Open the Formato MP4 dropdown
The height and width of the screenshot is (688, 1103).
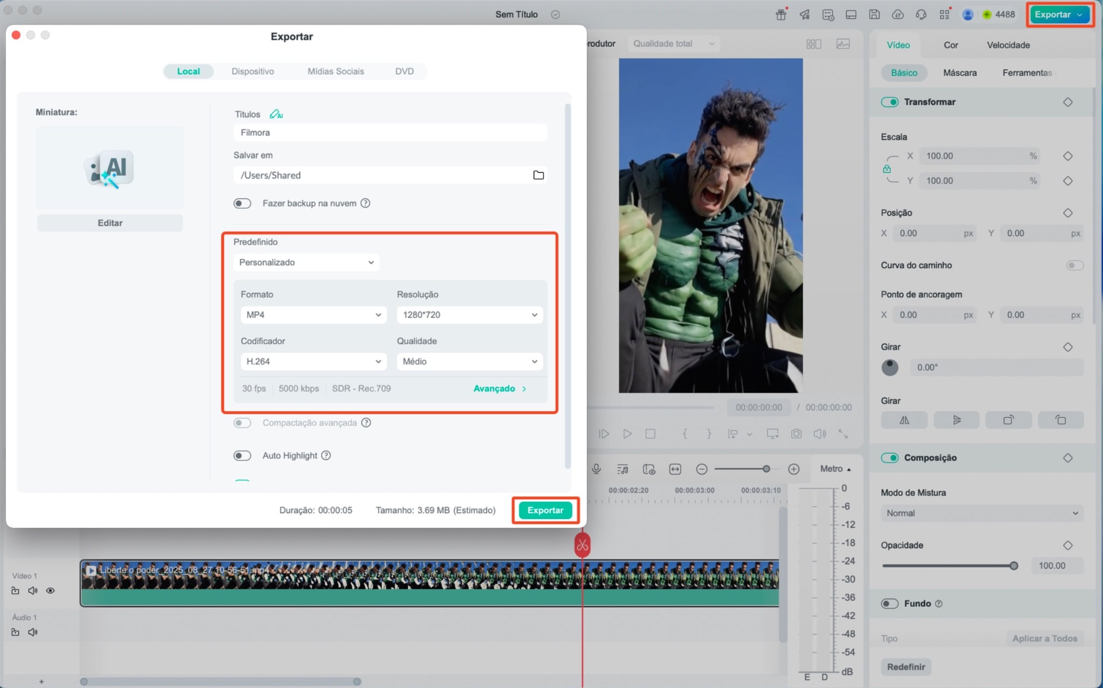(313, 315)
